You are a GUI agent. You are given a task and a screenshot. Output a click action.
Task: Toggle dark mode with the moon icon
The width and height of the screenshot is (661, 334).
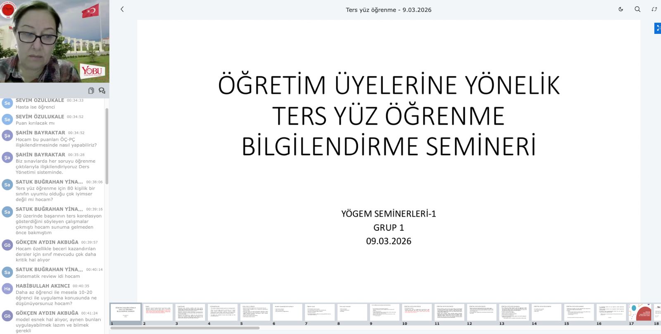tap(621, 9)
